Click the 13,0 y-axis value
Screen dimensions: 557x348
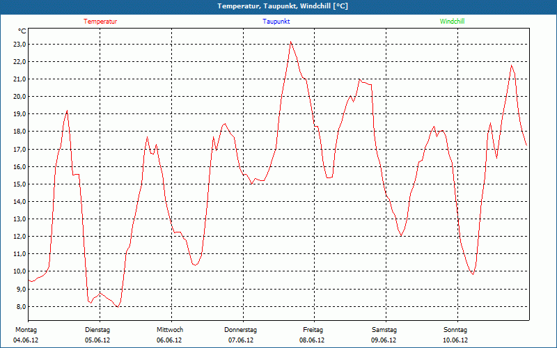(19, 219)
